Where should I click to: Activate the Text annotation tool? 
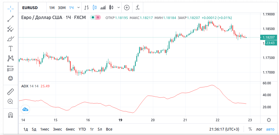(x=11, y=49)
